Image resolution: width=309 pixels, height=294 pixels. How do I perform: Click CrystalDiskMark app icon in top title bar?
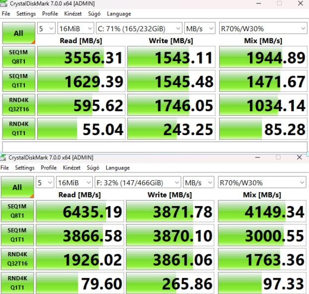point(3,3)
